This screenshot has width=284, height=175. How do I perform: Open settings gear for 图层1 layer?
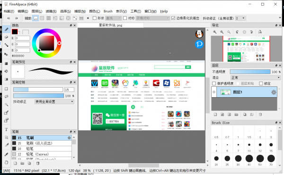[274, 92]
